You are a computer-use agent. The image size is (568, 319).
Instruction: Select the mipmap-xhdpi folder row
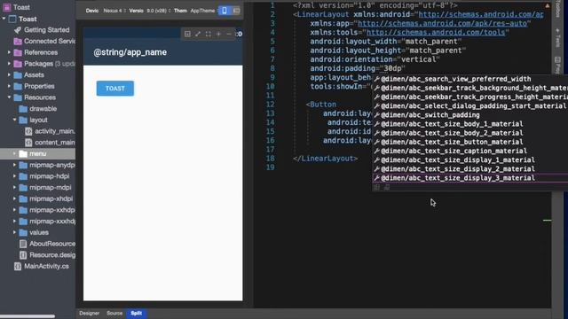[37, 198]
